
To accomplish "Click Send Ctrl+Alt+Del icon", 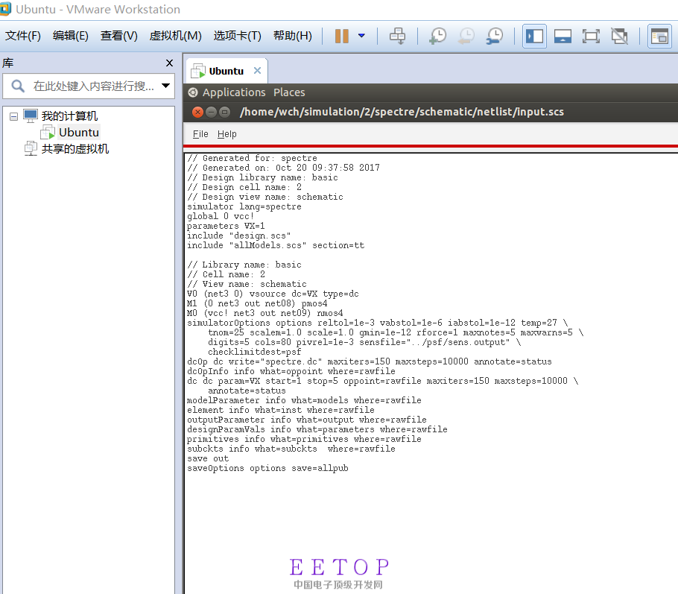I will coord(397,36).
